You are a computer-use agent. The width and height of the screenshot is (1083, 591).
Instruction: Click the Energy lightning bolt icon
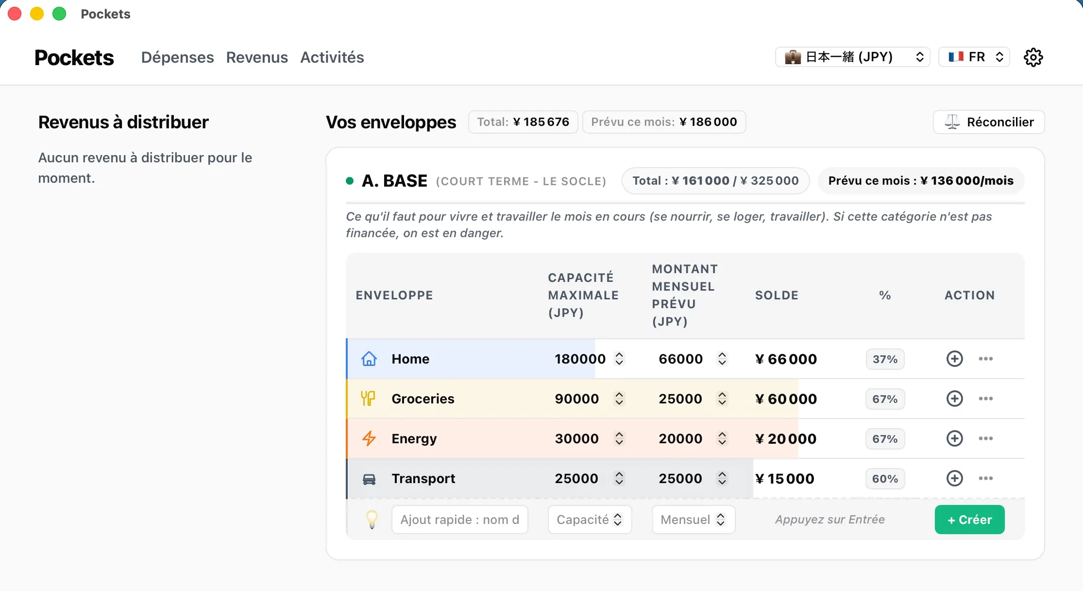[369, 438]
